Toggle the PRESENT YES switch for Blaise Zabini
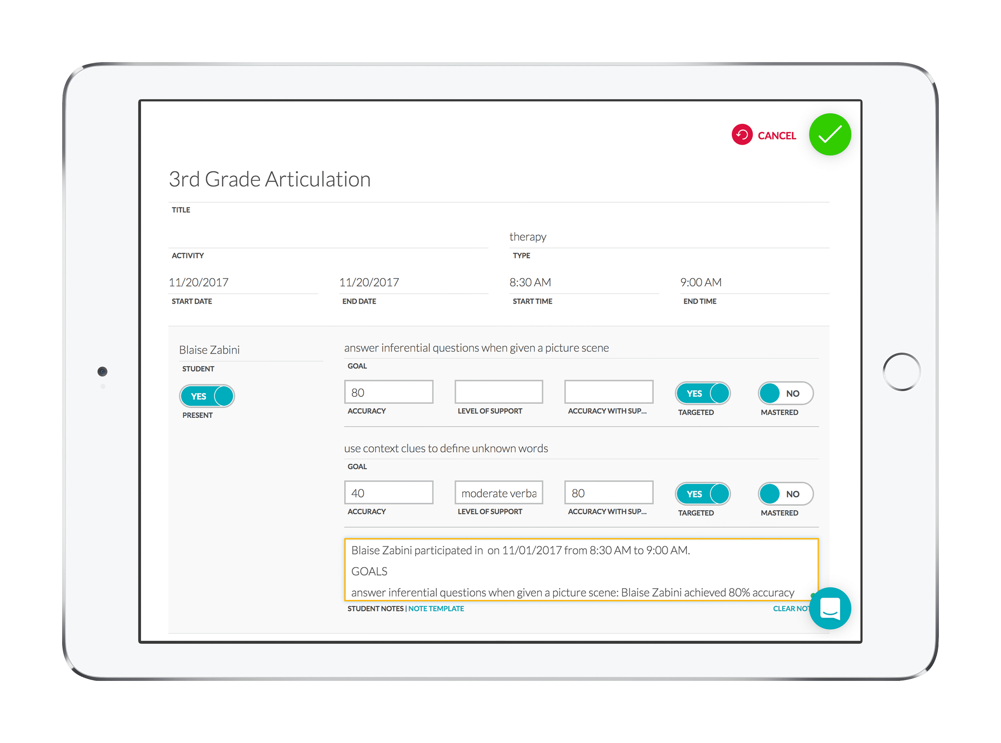Image resolution: width=1001 pixels, height=743 pixels. [207, 396]
